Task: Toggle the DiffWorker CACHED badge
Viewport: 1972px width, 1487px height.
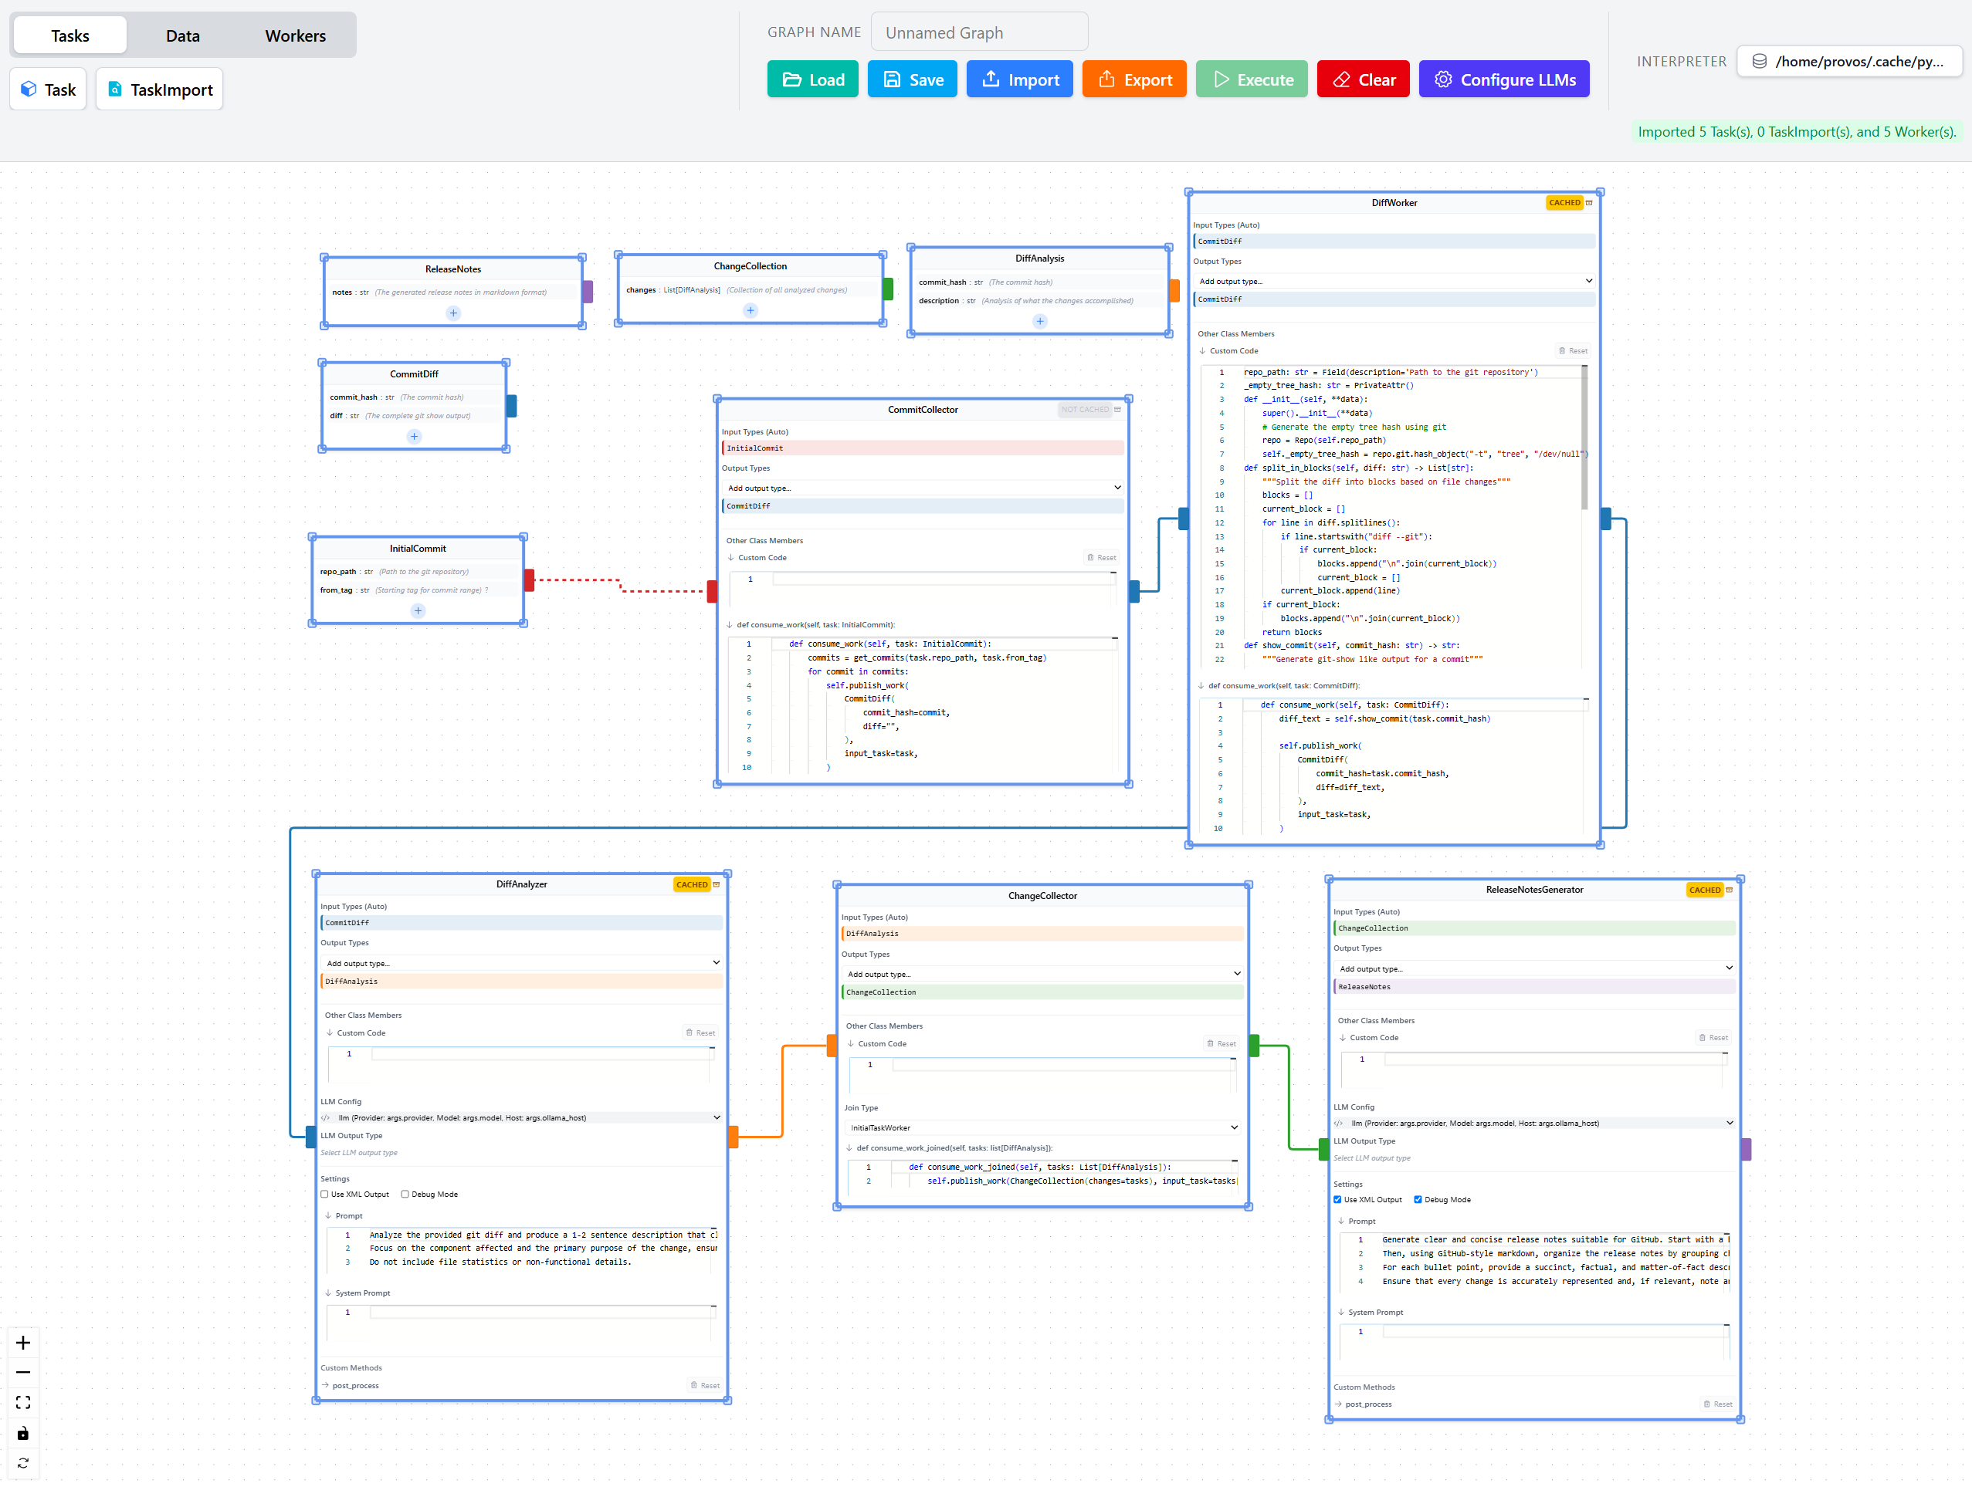Action: (x=1565, y=203)
